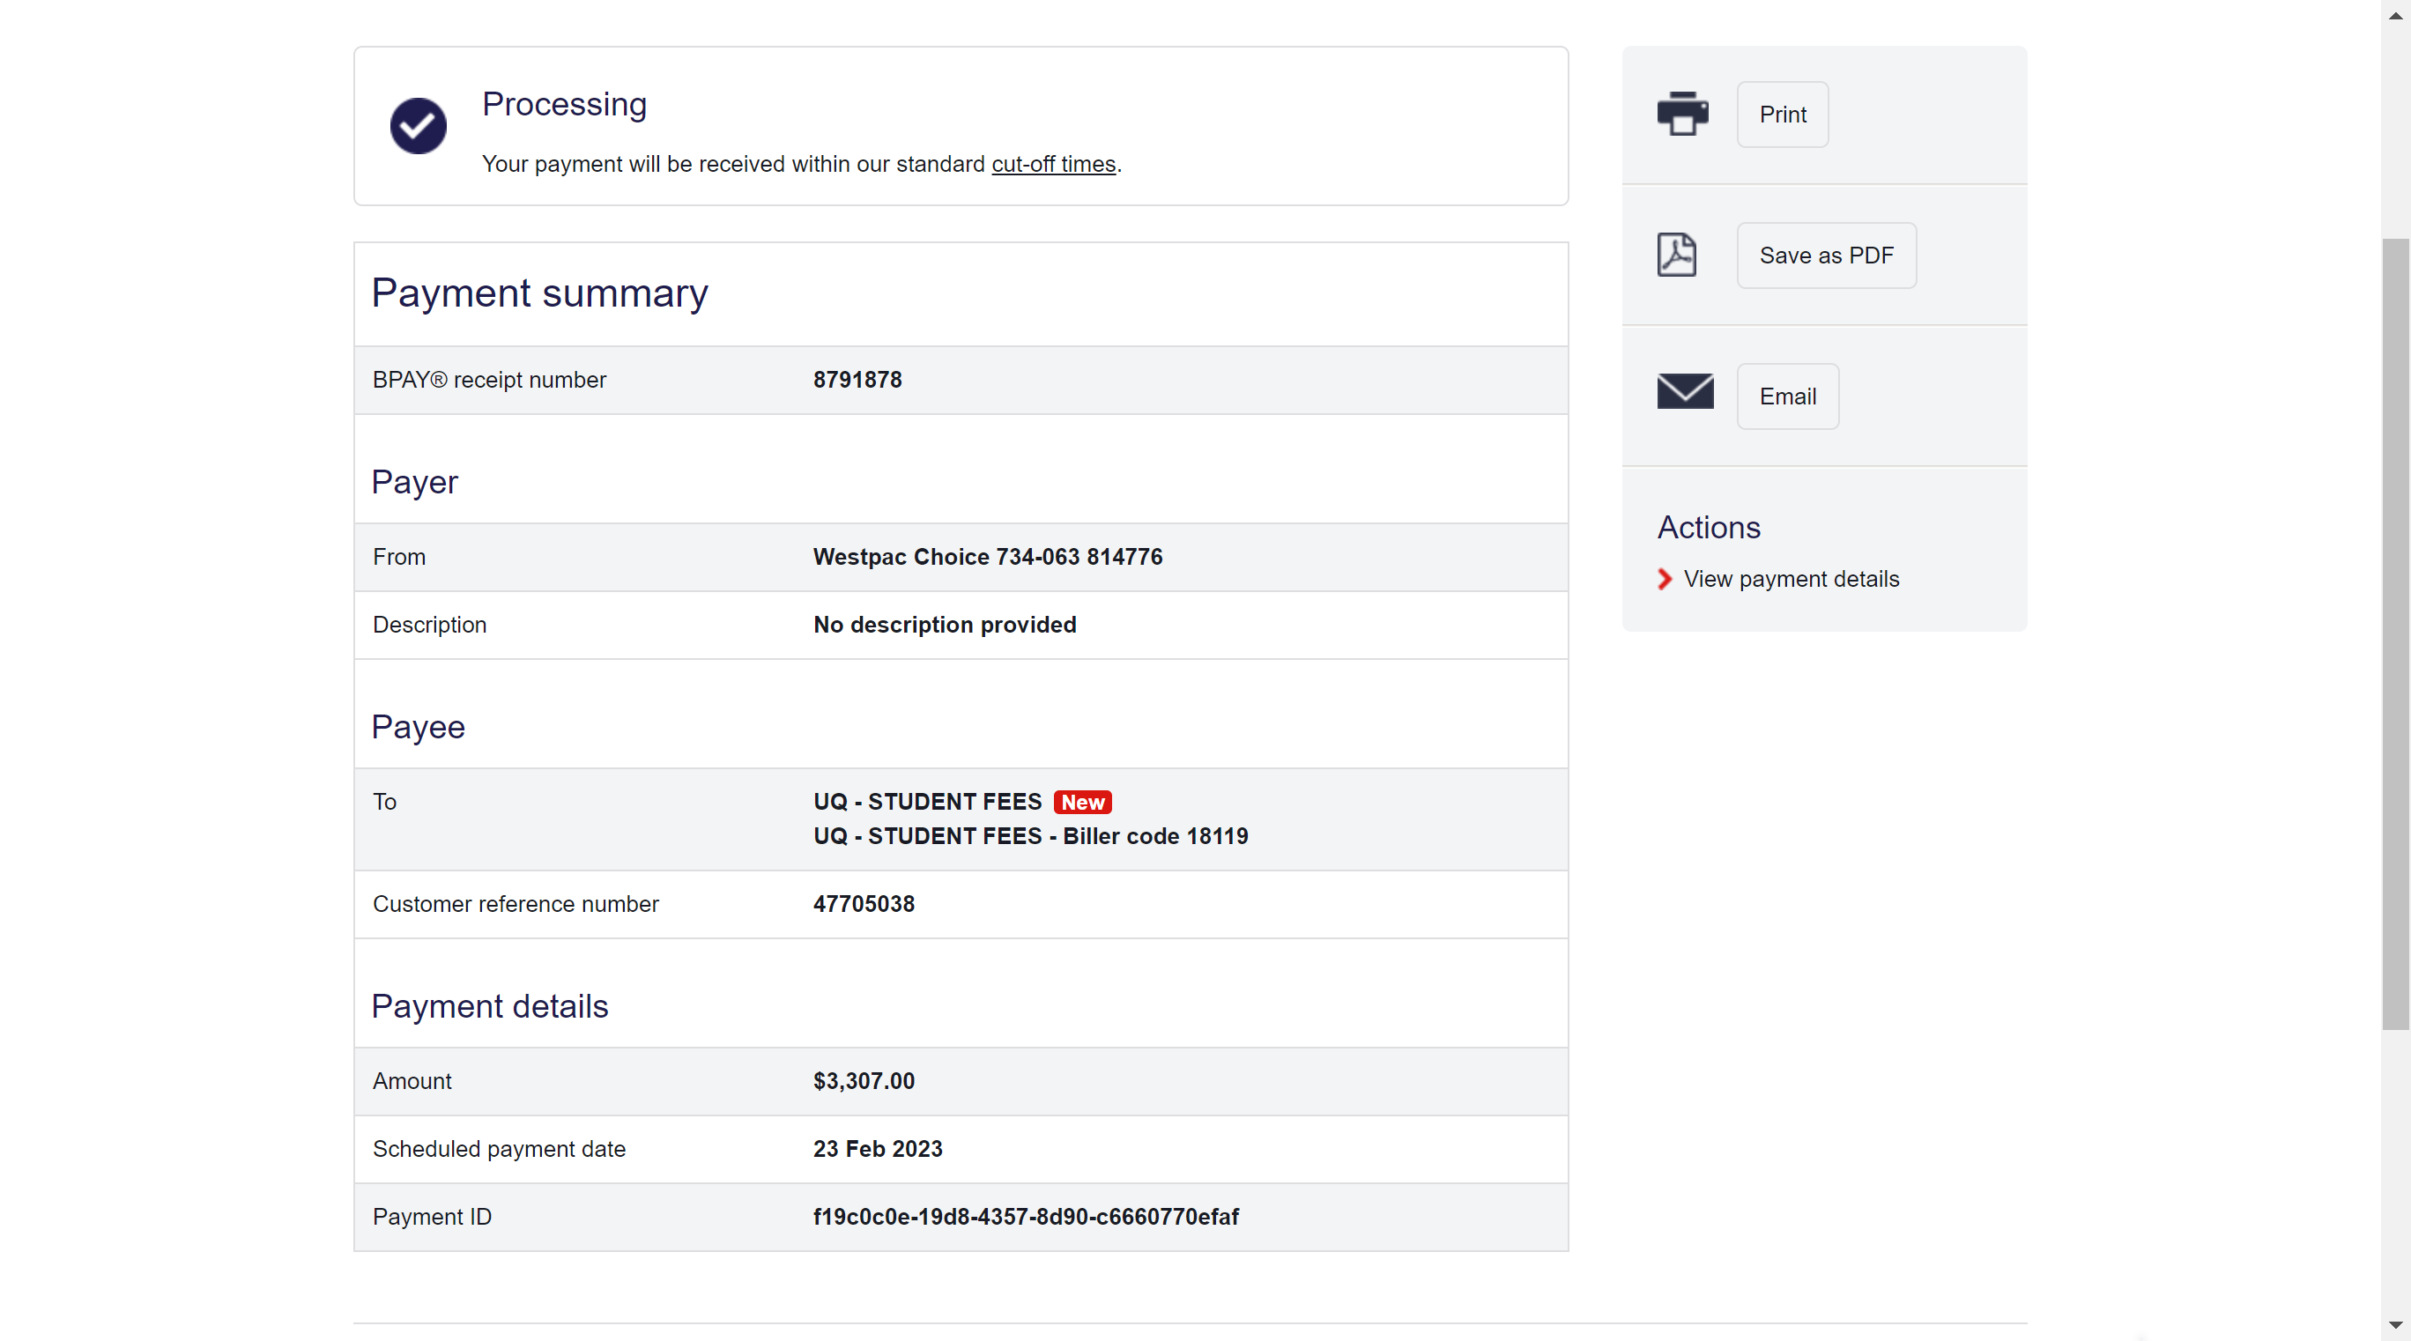Click the PDF document icon

pos(1676,255)
